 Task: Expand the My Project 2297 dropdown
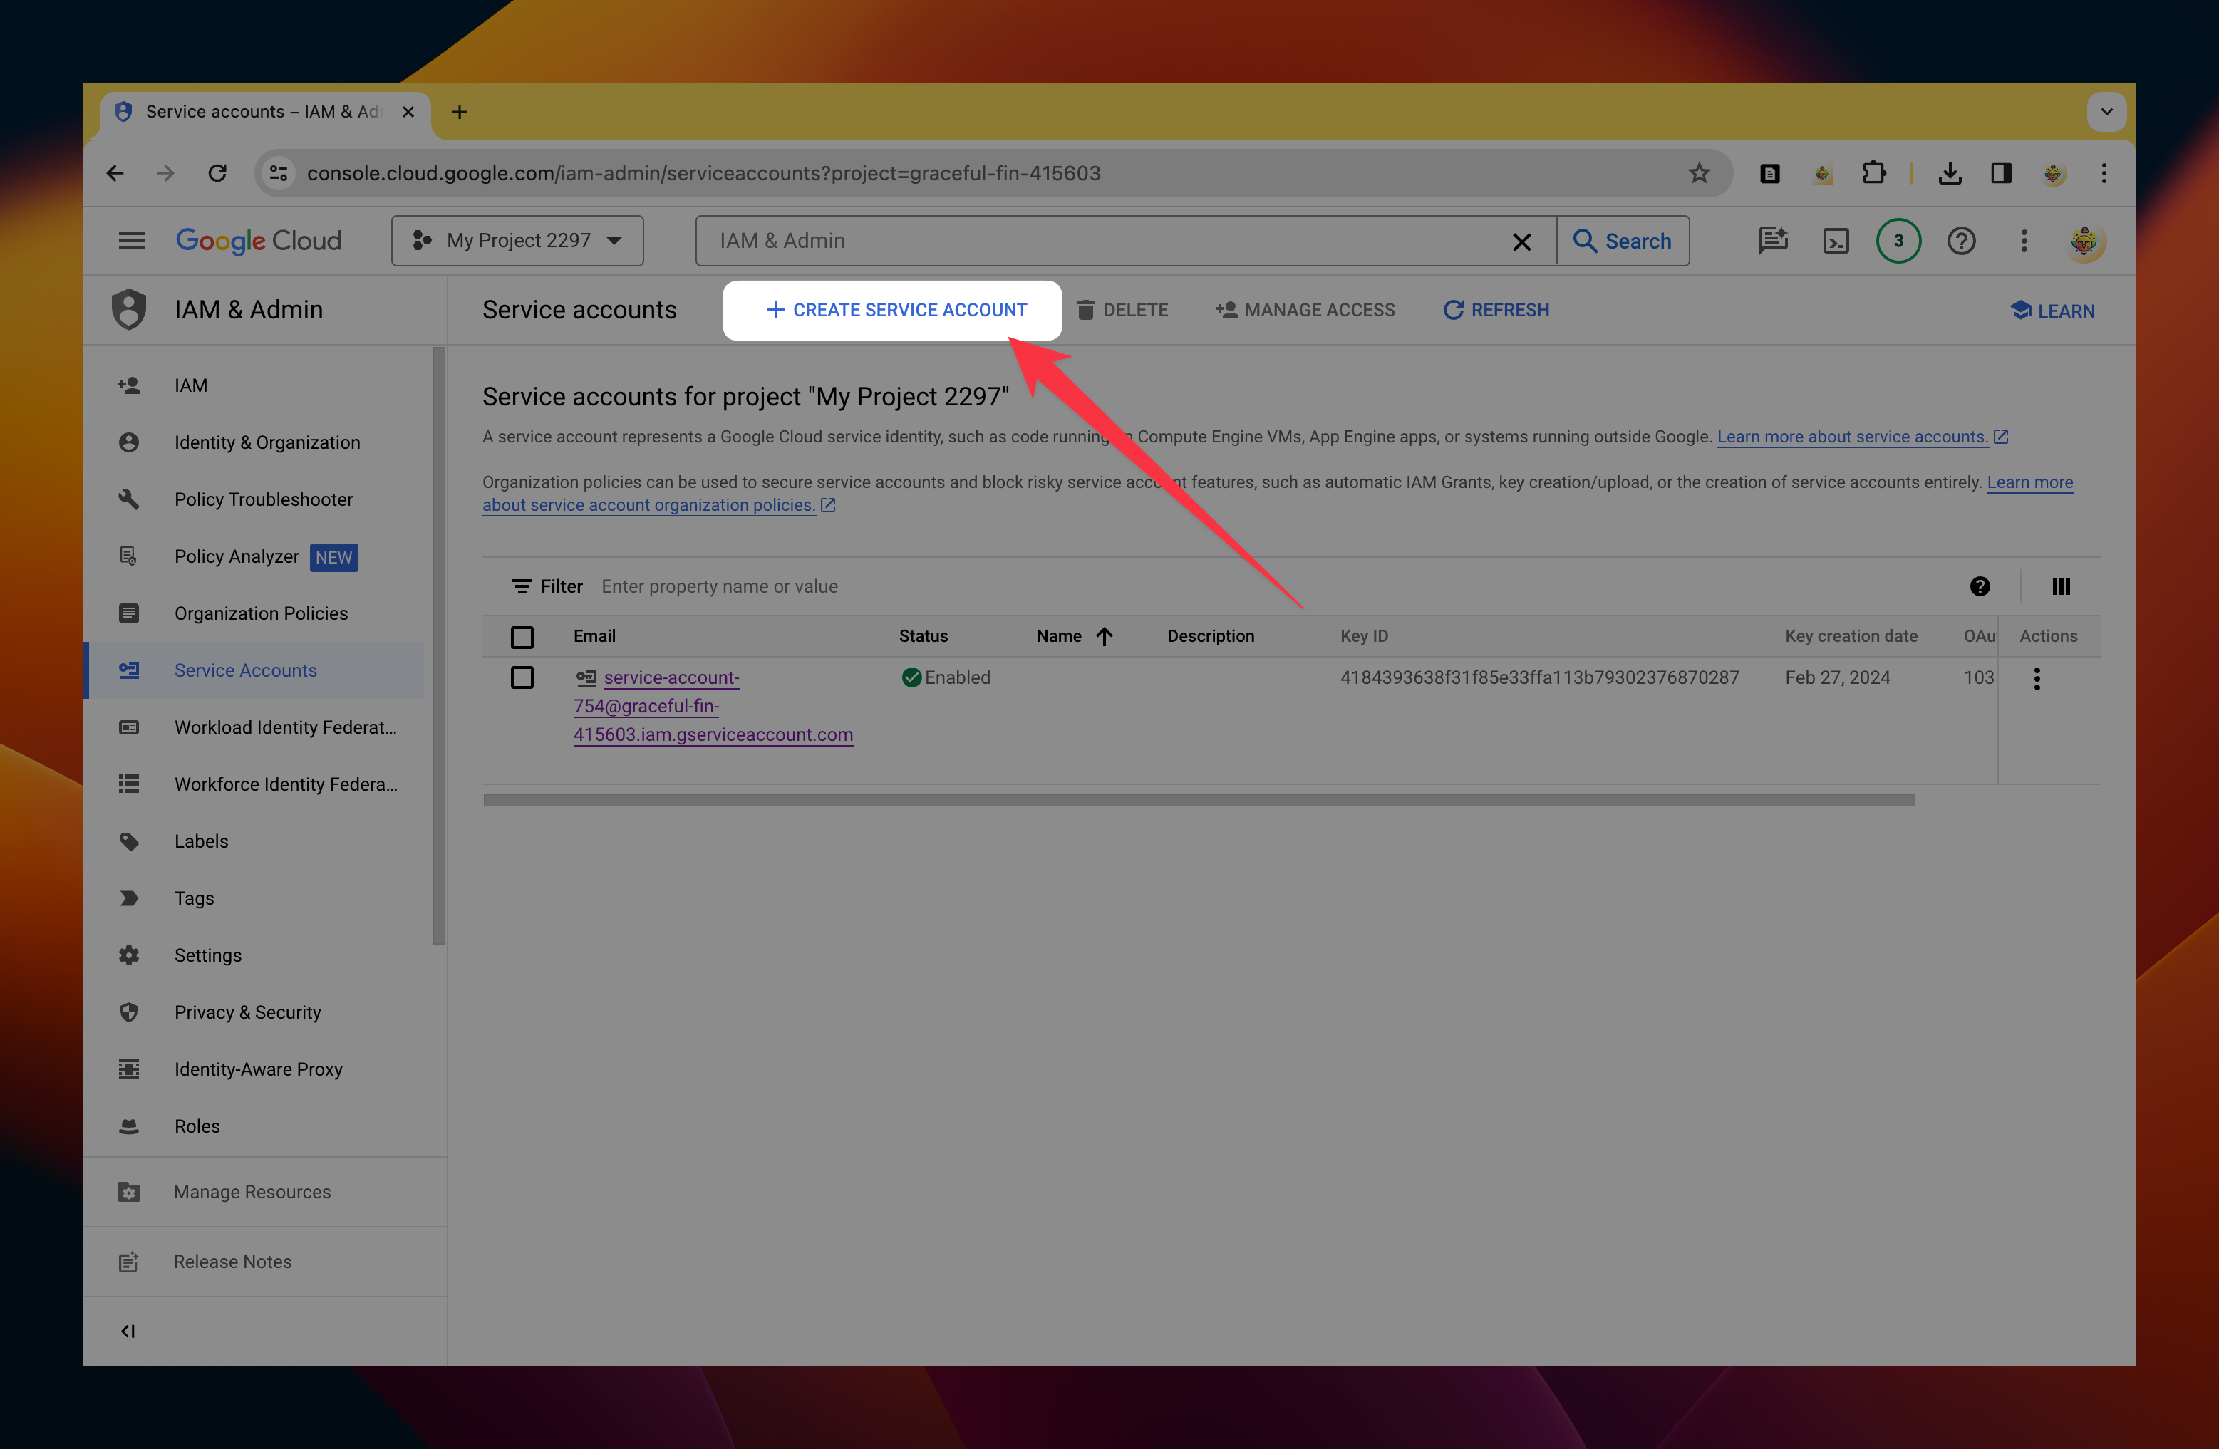tap(517, 241)
